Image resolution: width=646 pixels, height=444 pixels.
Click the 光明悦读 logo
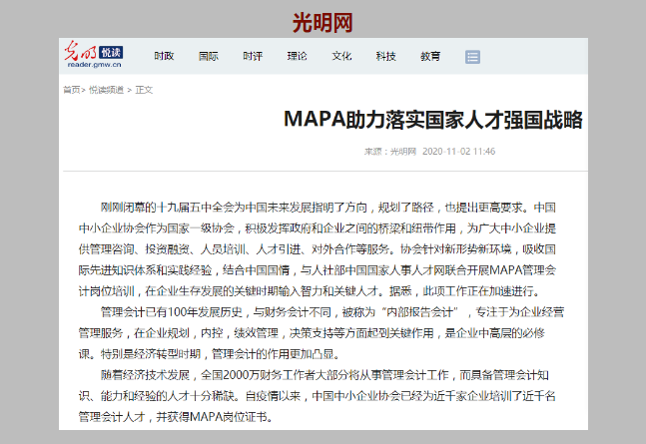94,54
